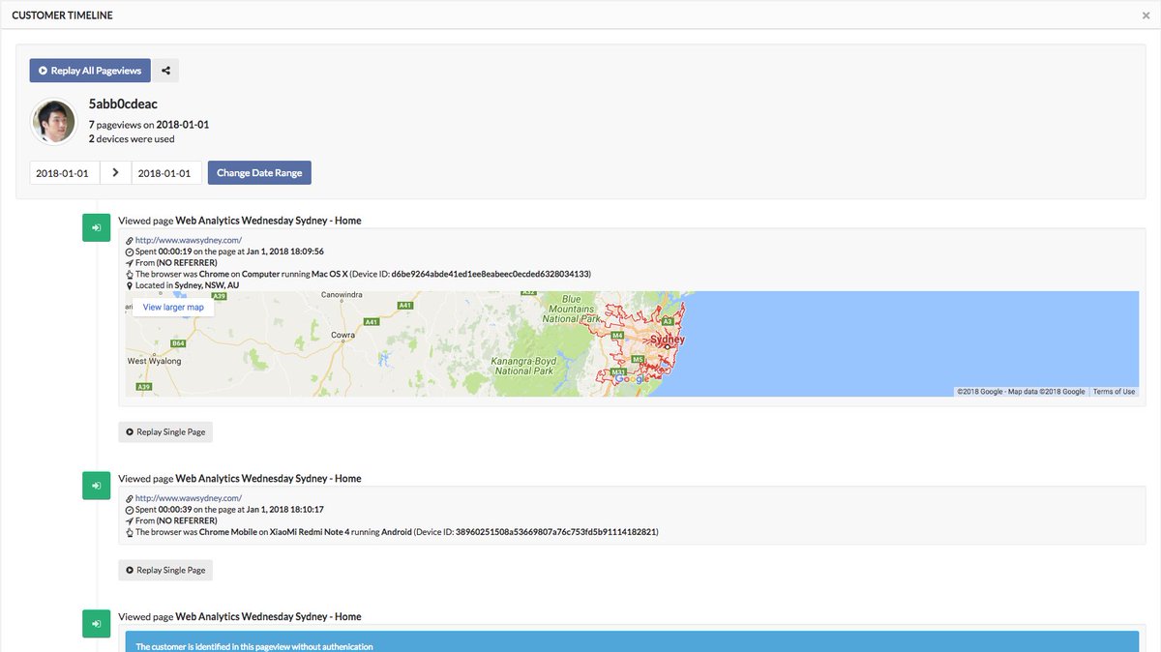Screen dimensions: 1161x652
Task: Click View larger map link
Action: coord(173,308)
